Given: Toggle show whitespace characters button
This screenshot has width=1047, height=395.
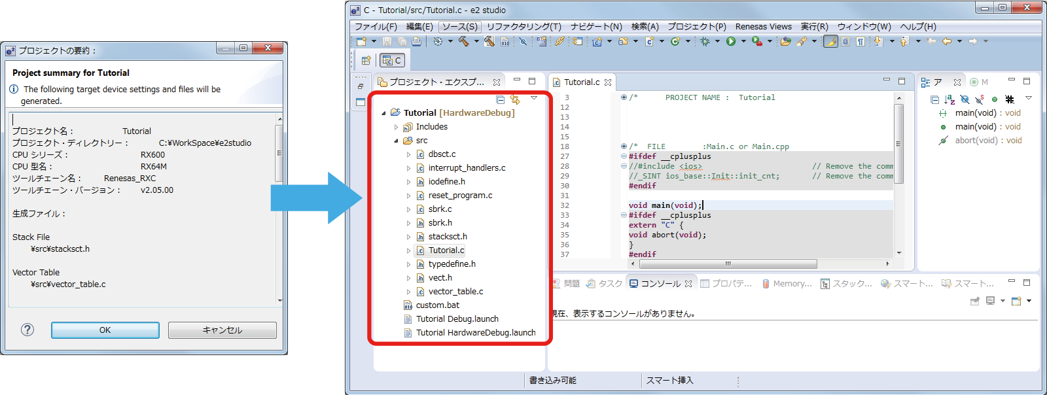Looking at the screenshot, I should pos(861,41).
